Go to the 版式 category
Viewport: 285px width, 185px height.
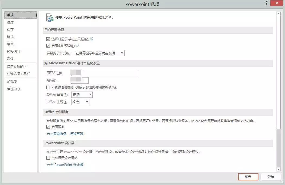[21, 37]
